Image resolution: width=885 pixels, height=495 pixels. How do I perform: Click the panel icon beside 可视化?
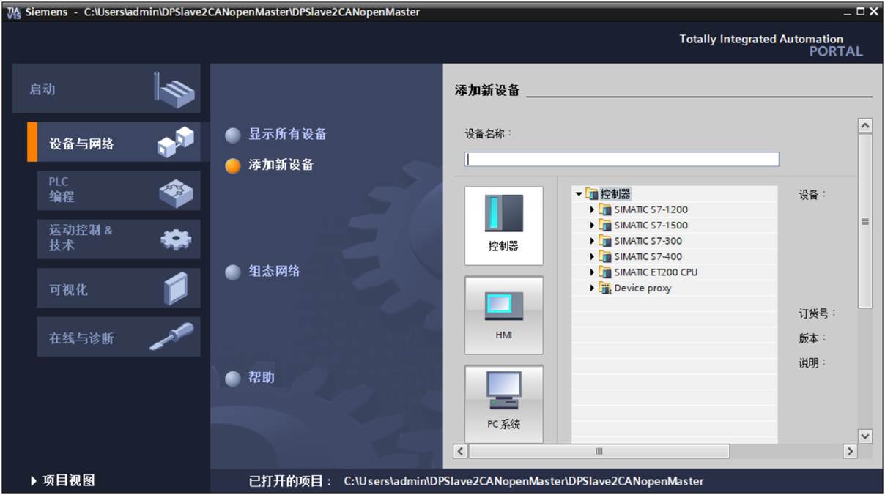click(x=176, y=289)
